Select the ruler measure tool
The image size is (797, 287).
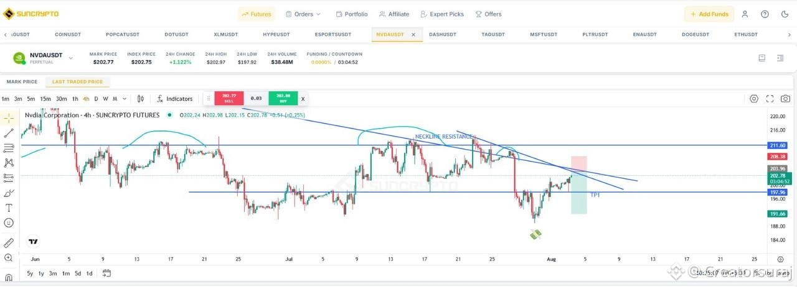[9, 243]
